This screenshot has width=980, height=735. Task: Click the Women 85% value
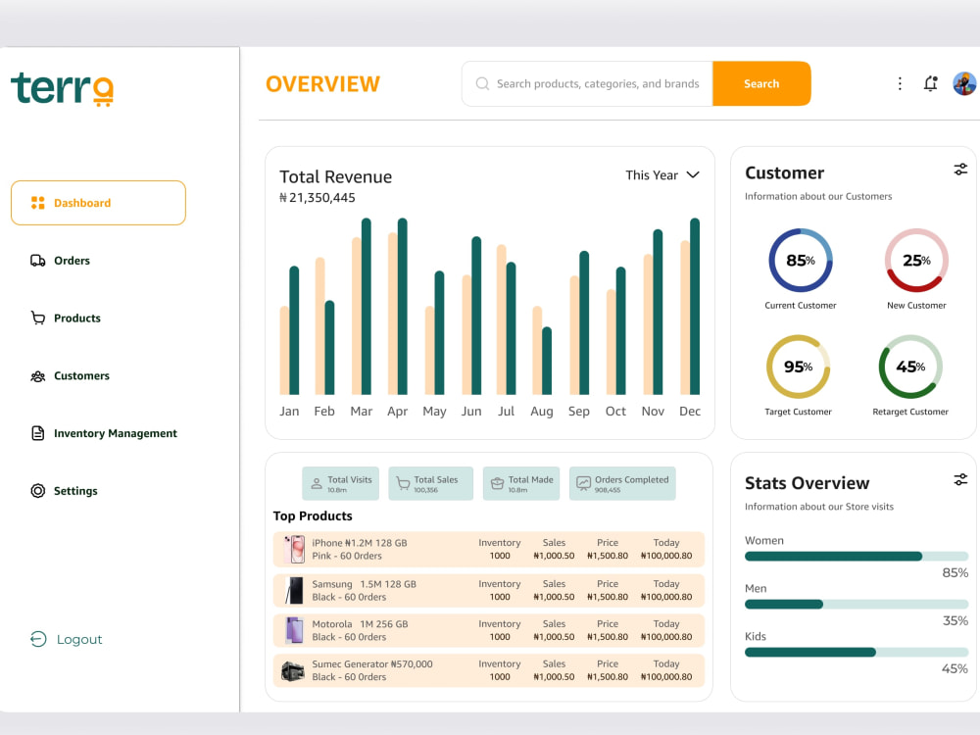point(955,573)
